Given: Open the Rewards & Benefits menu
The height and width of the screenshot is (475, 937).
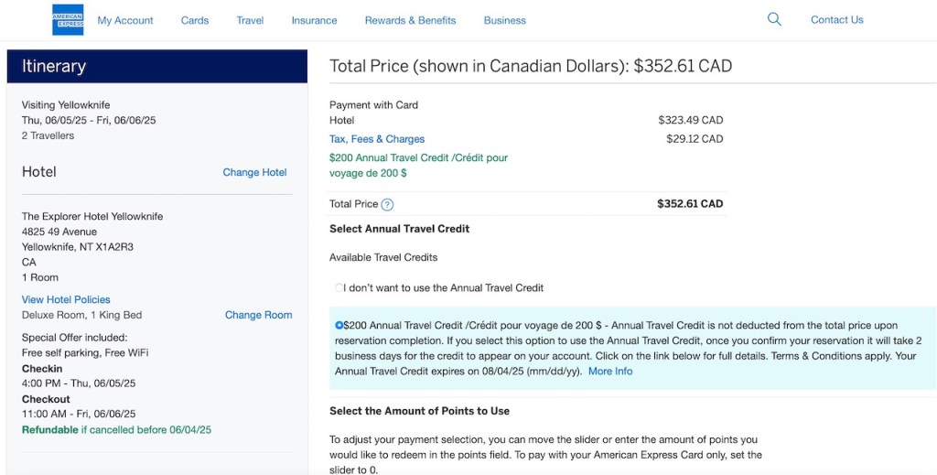Looking at the screenshot, I should click(410, 20).
